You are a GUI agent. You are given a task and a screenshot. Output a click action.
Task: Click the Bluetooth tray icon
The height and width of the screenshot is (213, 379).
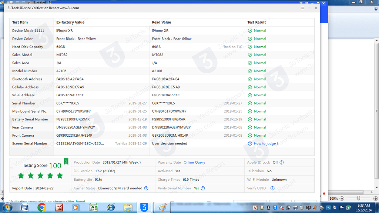pos(269,208)
